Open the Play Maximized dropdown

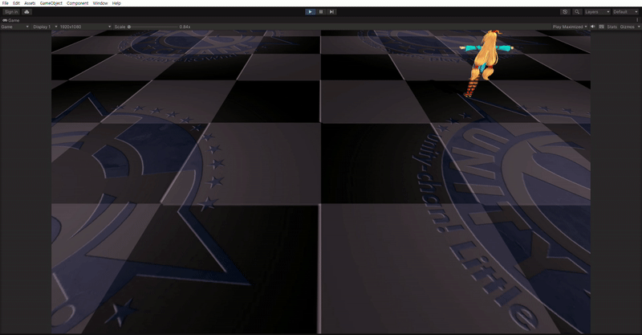pyautogui.click(x=570, y=27)
